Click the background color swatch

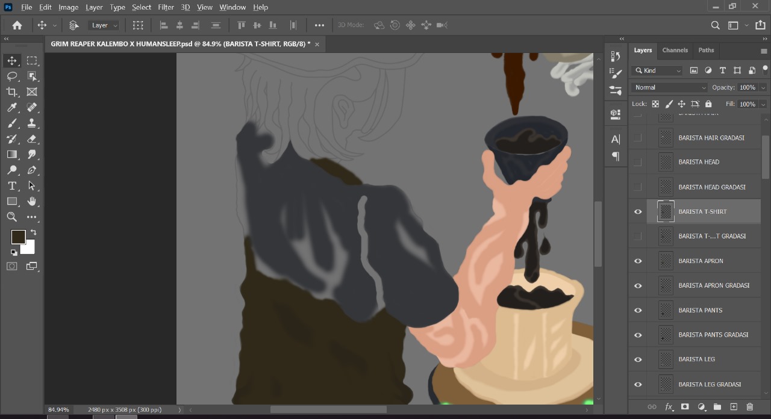click(x=28, y=247)
